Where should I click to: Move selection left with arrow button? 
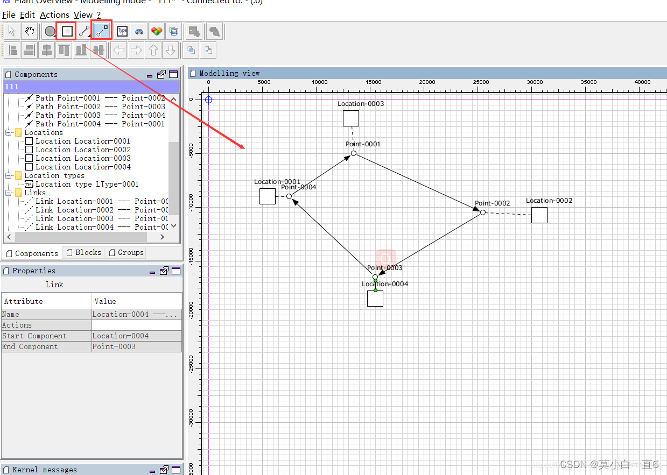pyautogui.click(x=119, y=51)
